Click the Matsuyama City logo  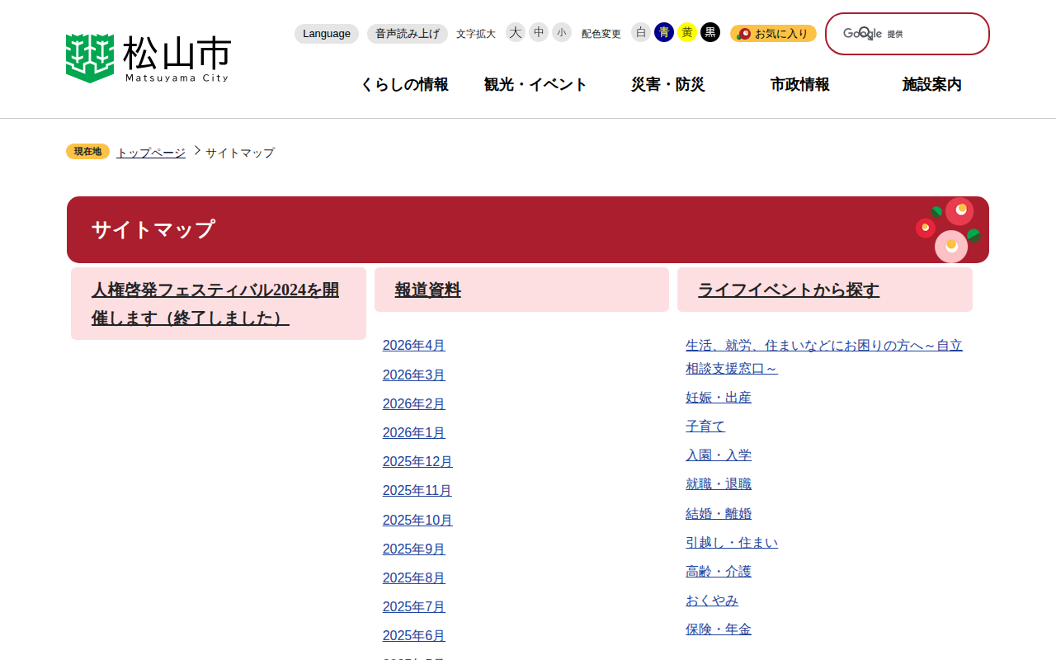pyautogui.click(x=148, y=59)
